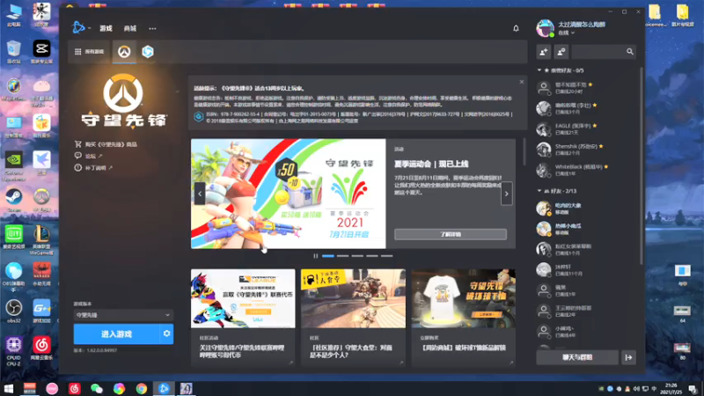This screenshot has height=396, width=704.
Task: Open NetEase Music red taskbar icon
Action: [75, 388]
